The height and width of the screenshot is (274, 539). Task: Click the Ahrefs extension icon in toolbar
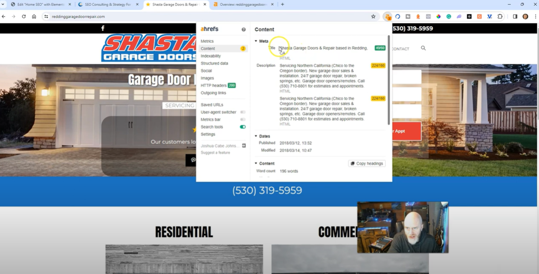388,17
